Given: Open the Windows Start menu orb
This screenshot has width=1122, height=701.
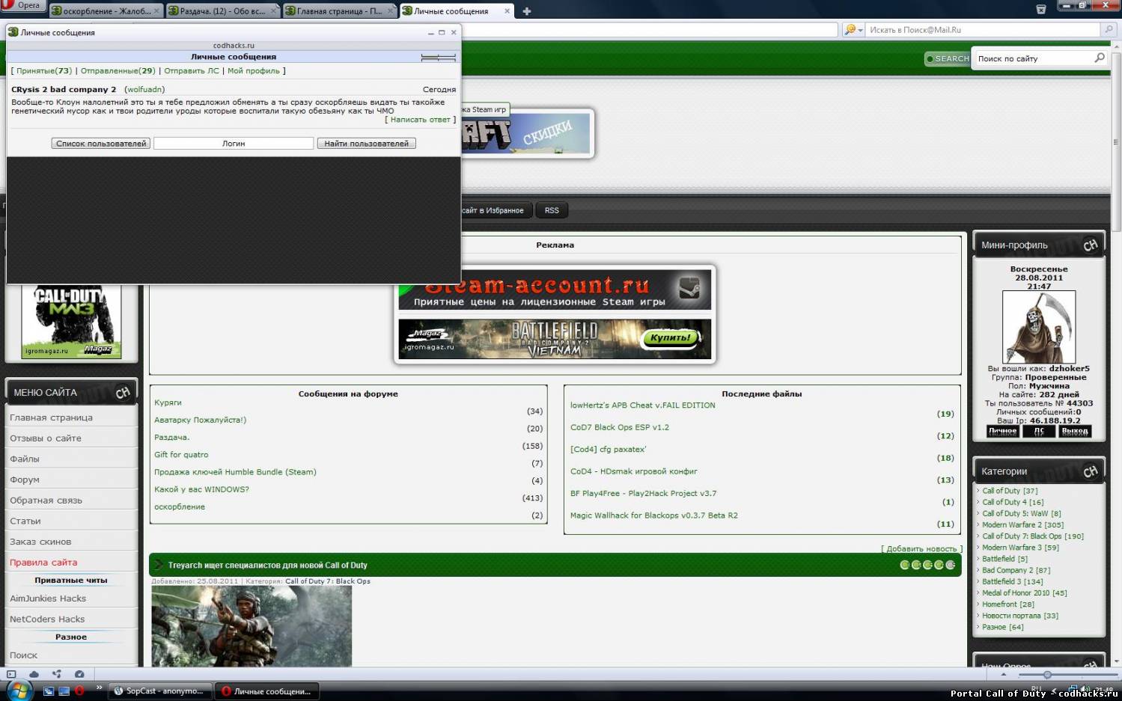Looking at the screenshot, I should 19,690.
